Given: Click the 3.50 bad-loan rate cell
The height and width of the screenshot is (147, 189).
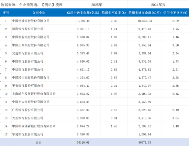Looking at the screenshot, I should (x=176, y=45).
